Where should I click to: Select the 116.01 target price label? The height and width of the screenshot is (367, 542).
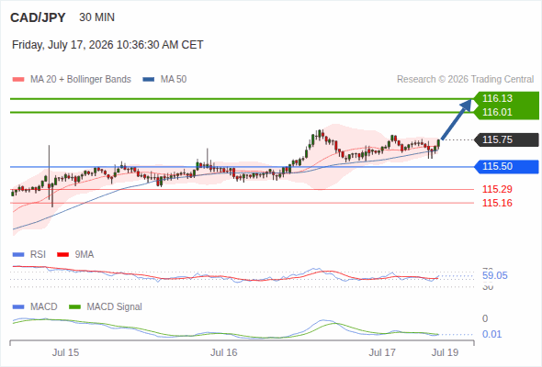coord(497,112)
